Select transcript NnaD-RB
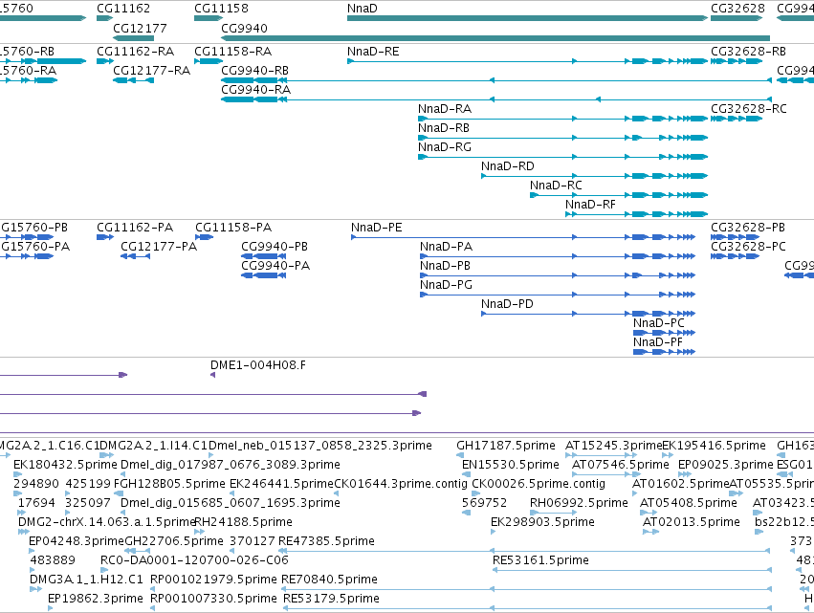This screenshot has width=814, height=613. (x=562, y=138)
